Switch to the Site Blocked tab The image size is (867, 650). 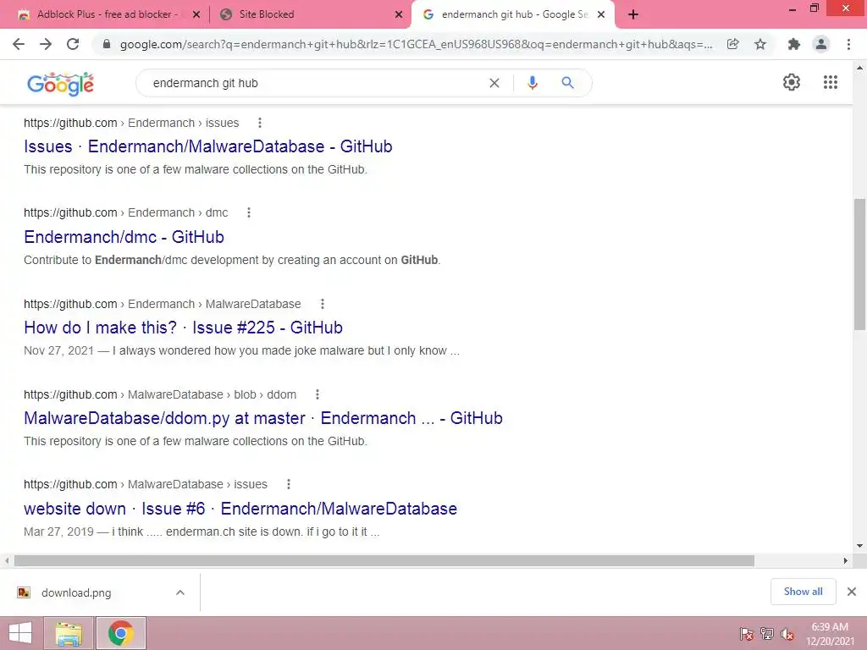coord(311,15)
